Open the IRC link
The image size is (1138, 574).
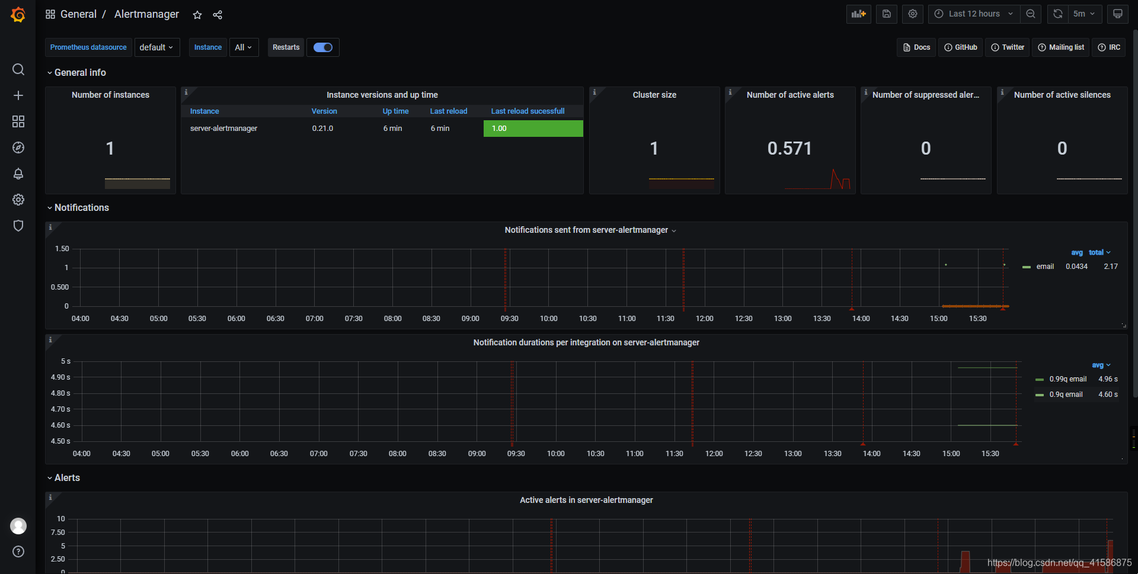coord(1109,47)
